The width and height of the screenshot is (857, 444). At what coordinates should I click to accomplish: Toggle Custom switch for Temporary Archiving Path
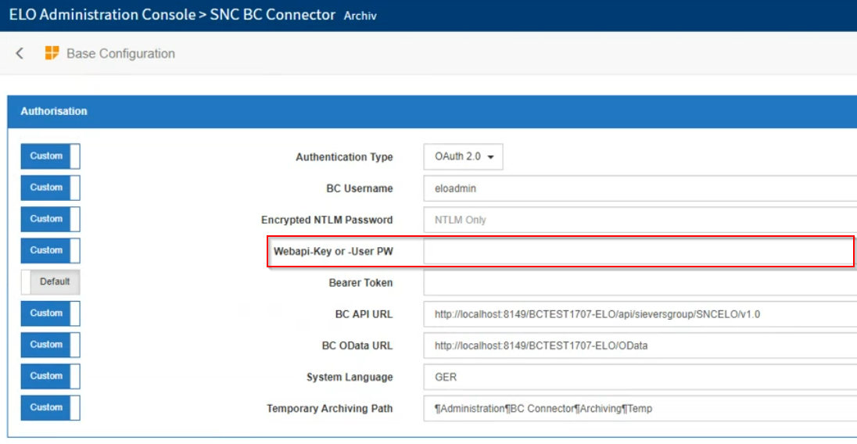[50, 407]
